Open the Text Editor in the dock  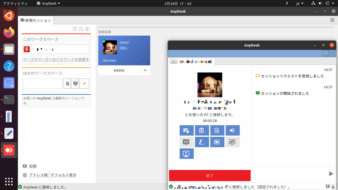tap(9, 133)
